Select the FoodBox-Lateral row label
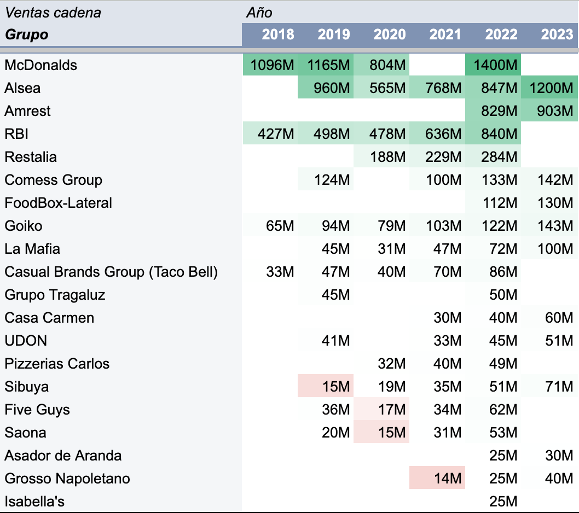This screenshot has height=513, width=579. [x=58, y=203]
